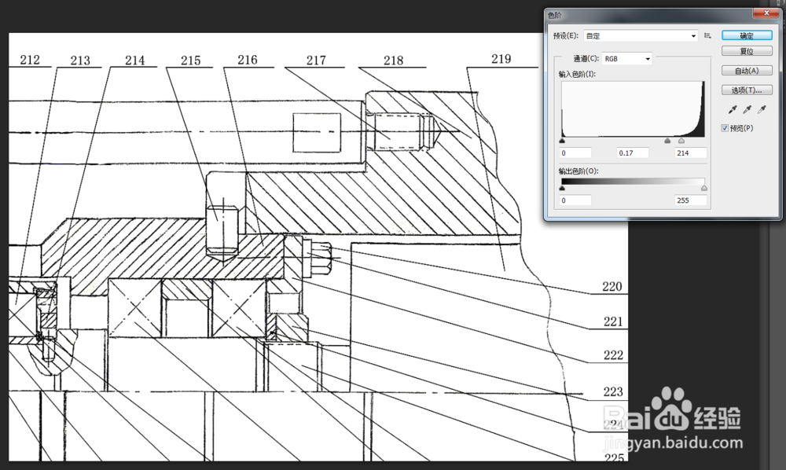Click the output highlight field showing 255

pyautogui.click(x=691, y=200)
